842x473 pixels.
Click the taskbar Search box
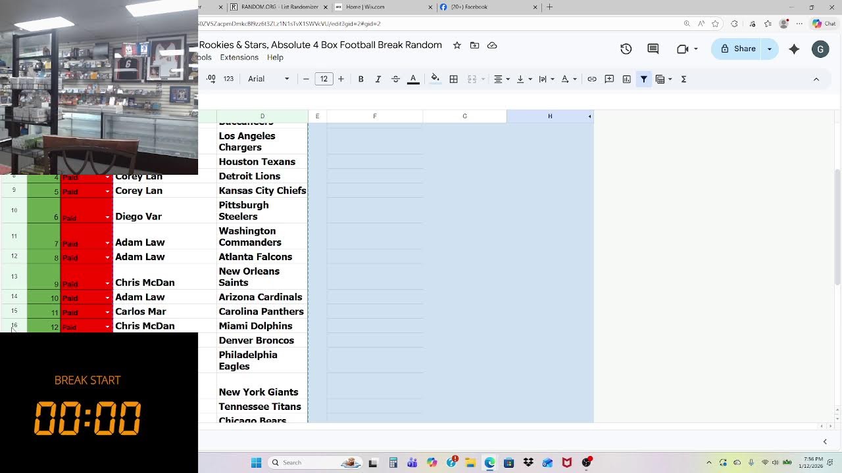click(x=316, y=462)
